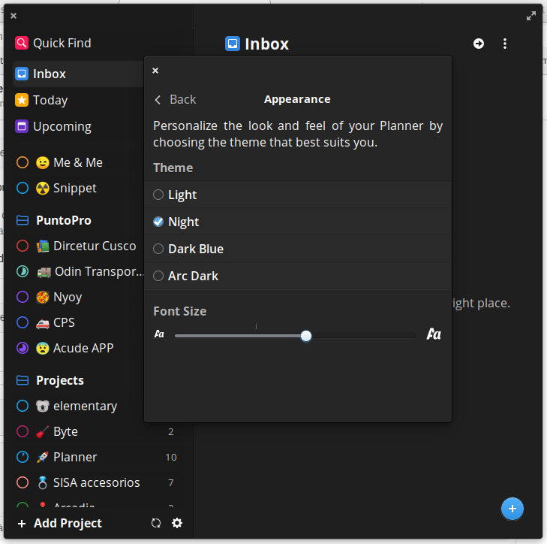Click SISA accesorios salmon circle indicator
The width and height of the screenshot is (547, 544).
click(x=23, y=482)
